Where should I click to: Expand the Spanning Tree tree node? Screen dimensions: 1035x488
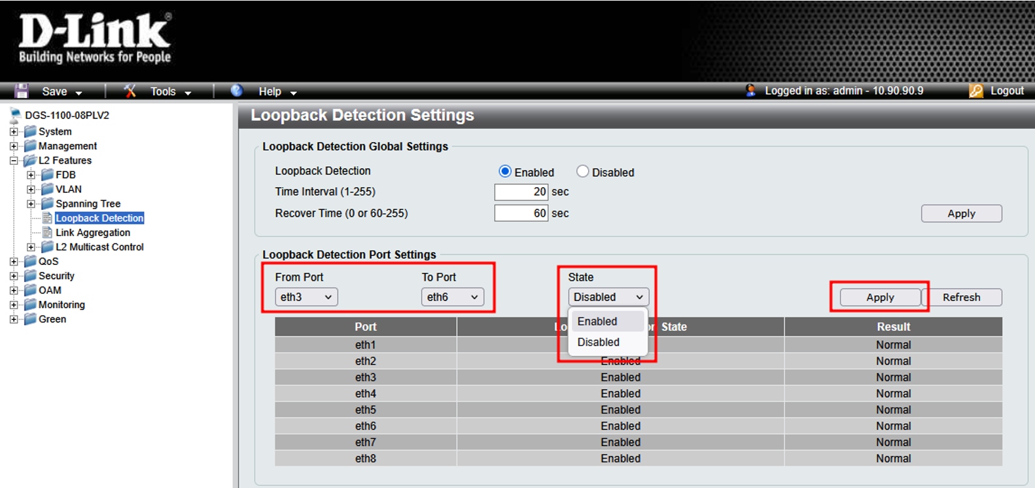31,204
